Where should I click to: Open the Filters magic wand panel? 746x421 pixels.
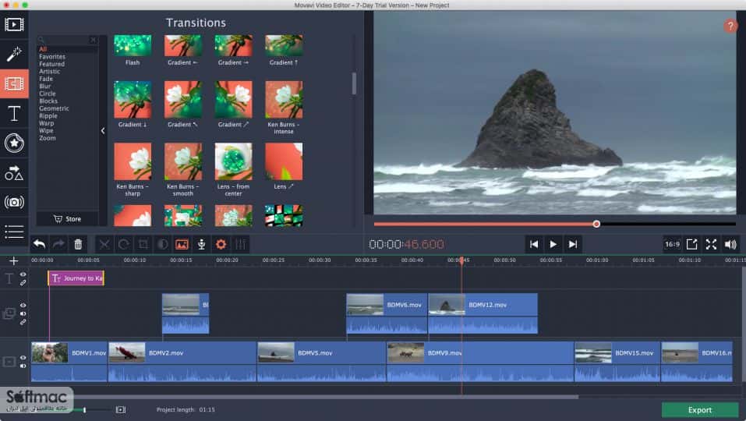pos(14,54)
